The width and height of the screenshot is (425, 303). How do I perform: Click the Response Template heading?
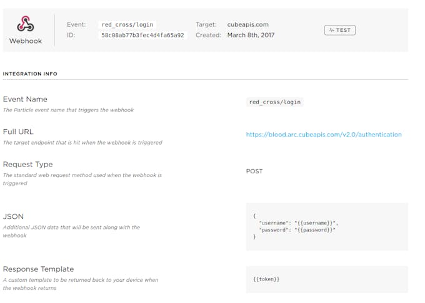click(38, 269)
